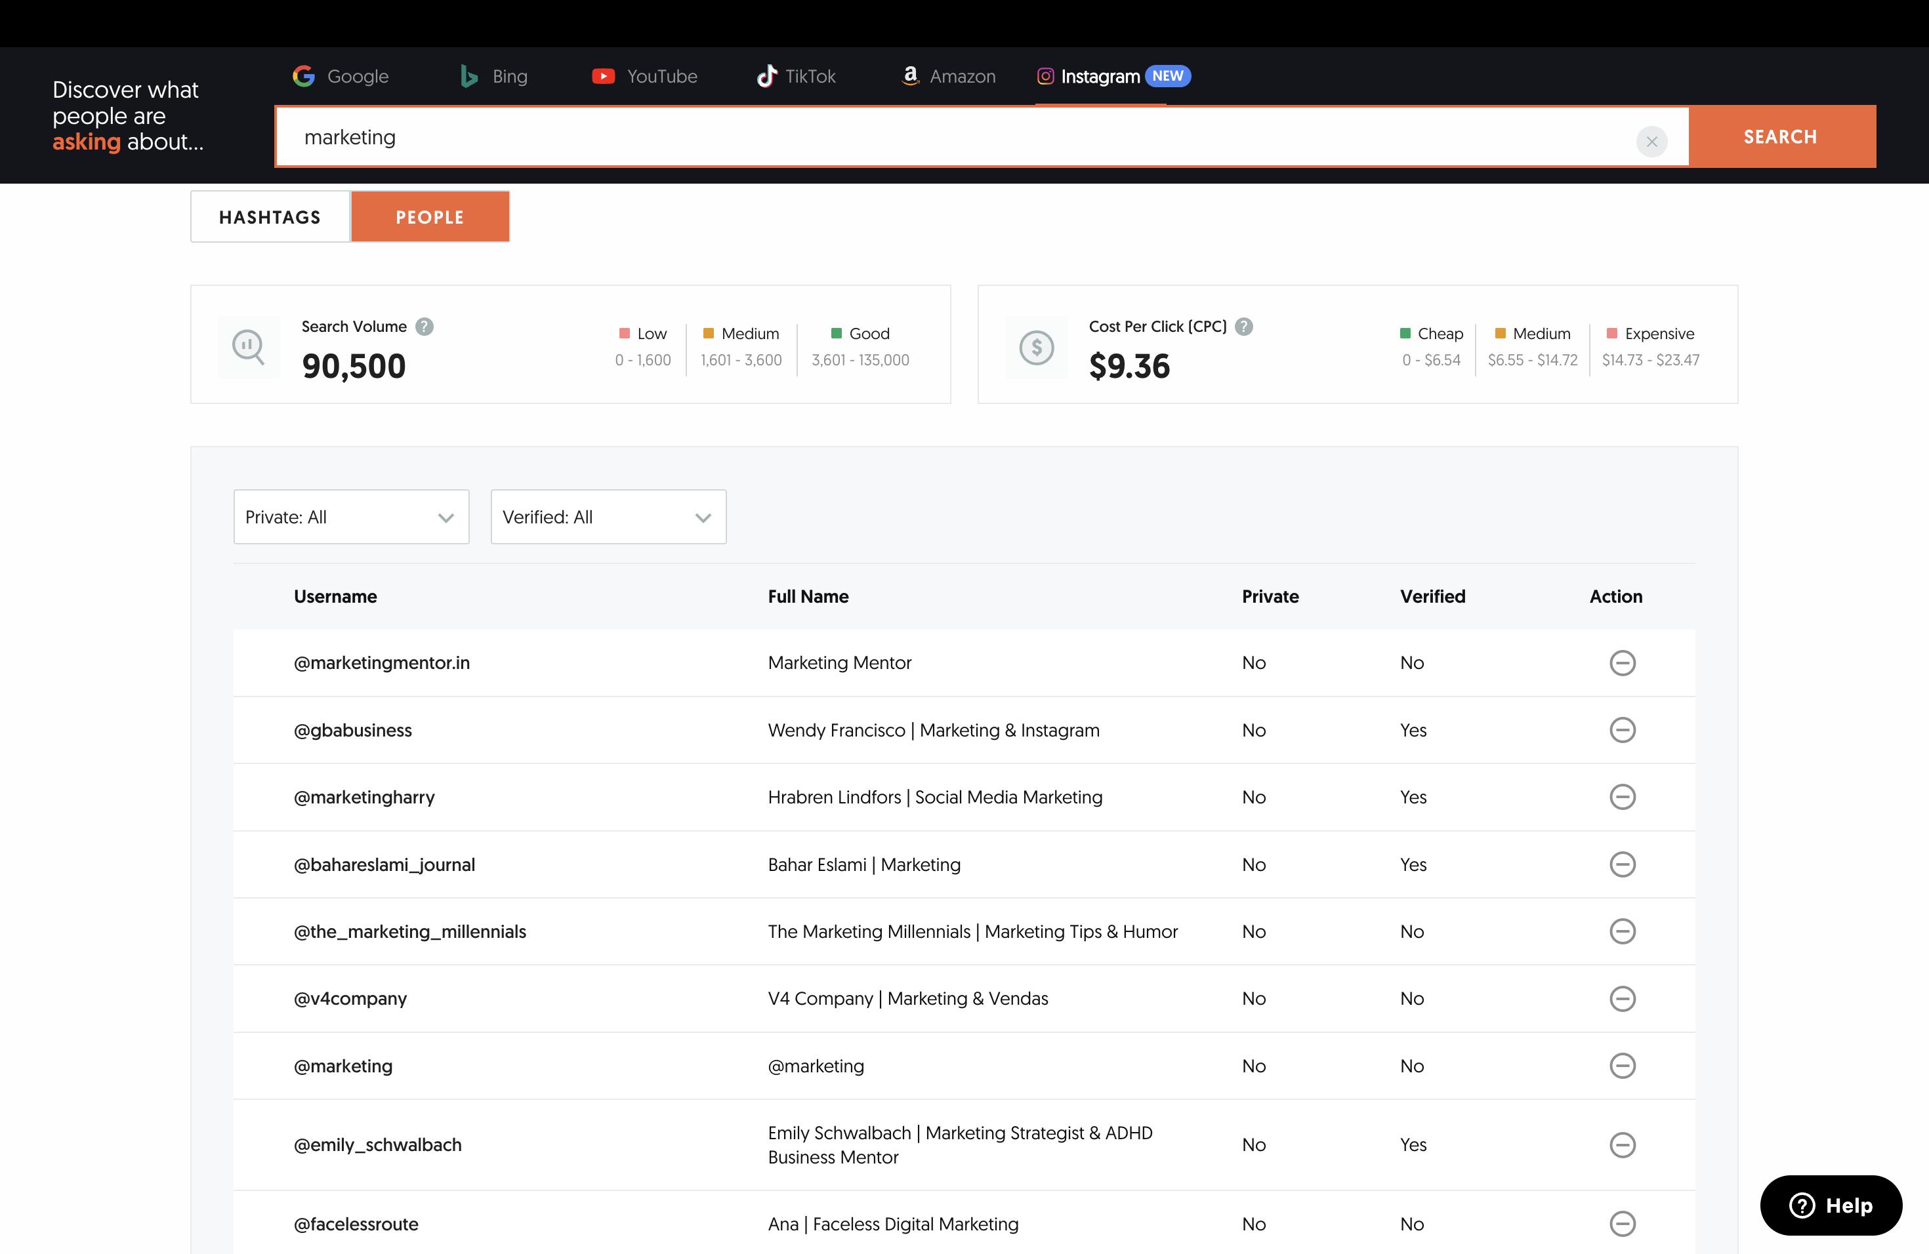Select the PEOPLE toggle button
This screenshot has height=1254, width=1929.
click(430, 217)
